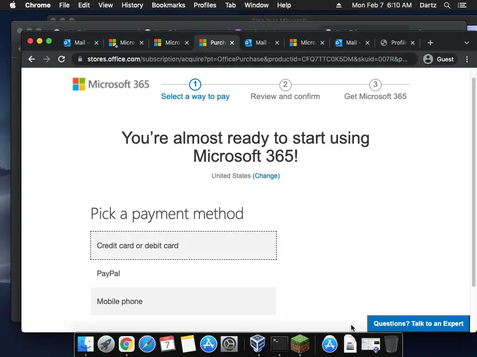477x357 pixels.
Task: Open Terminal from the dock
Action: click(279, 344)
